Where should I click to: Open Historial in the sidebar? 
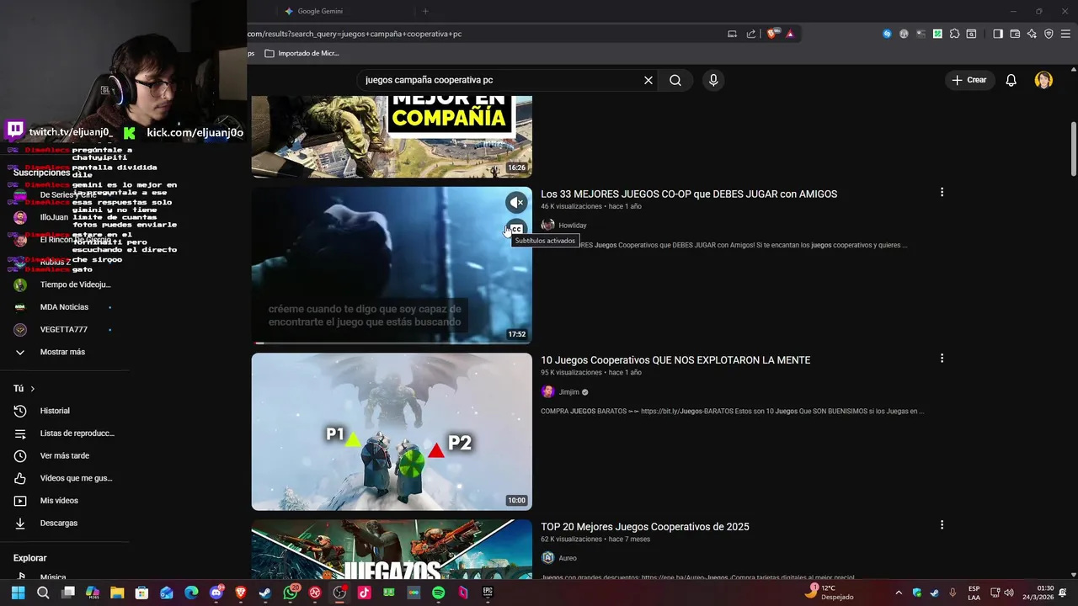click(x=55, y=411)
